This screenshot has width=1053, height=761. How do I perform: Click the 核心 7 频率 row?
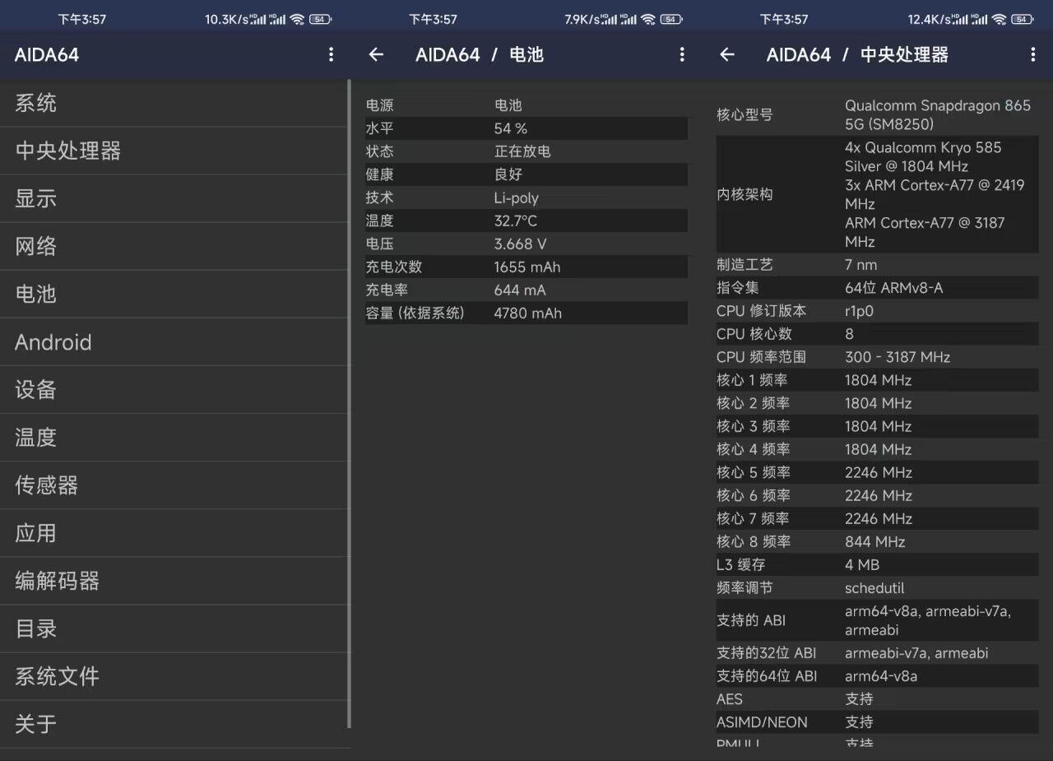[877, 518]
